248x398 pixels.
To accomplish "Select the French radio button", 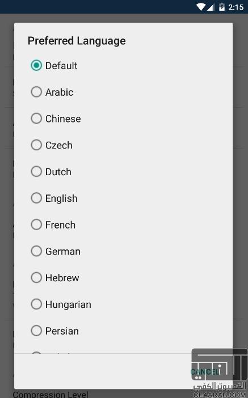I will coord(36,225).
